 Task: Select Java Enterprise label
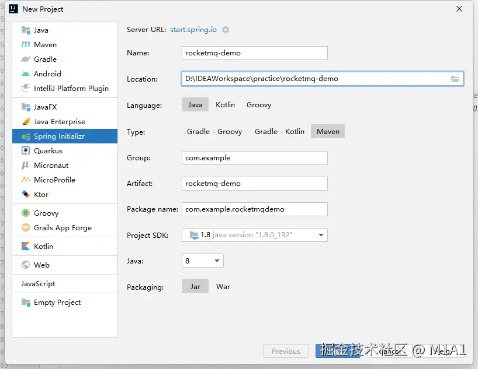click(60, 121)
